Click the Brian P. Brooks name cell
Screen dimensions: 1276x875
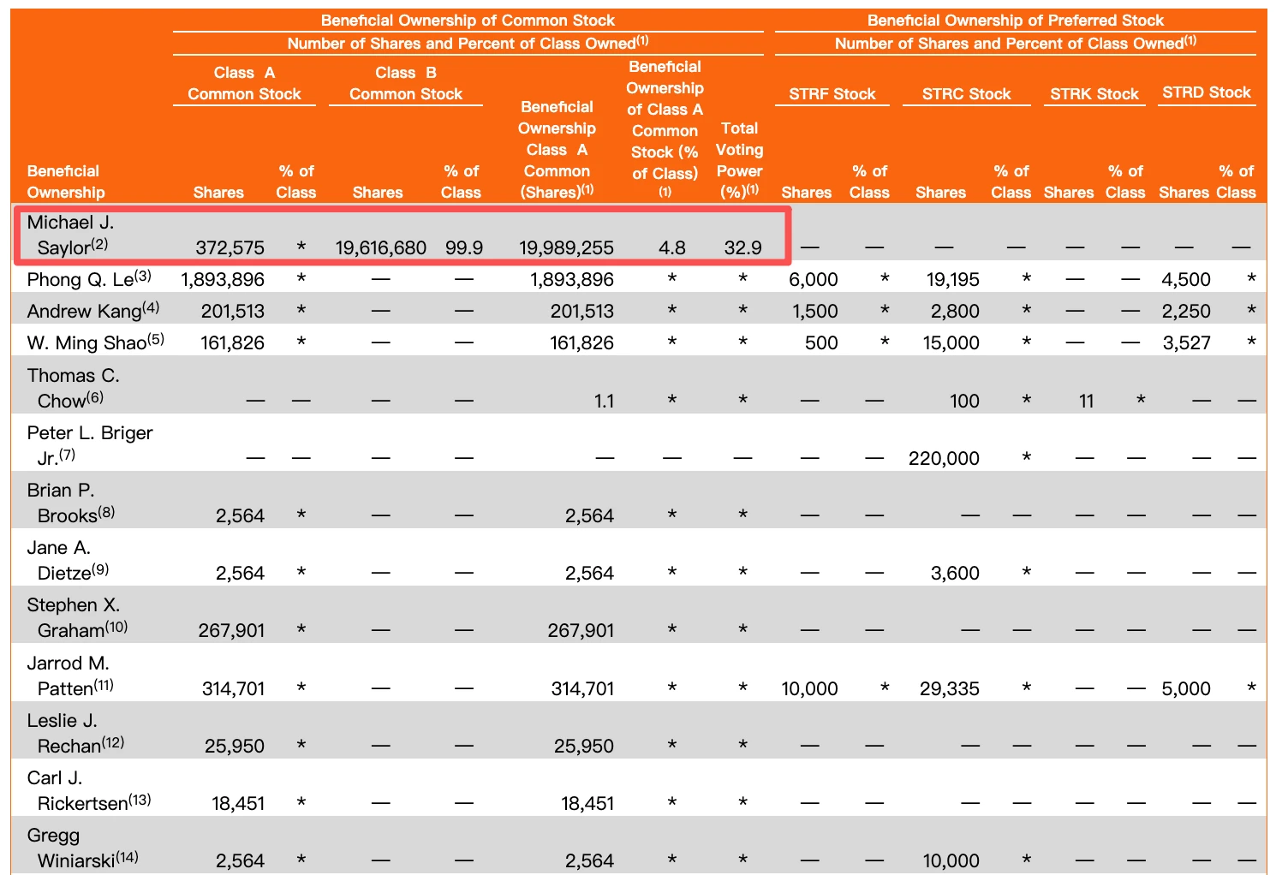coord(71,503)
